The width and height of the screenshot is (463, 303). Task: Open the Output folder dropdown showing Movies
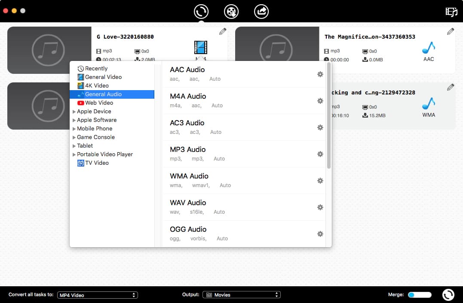point(241,295)
